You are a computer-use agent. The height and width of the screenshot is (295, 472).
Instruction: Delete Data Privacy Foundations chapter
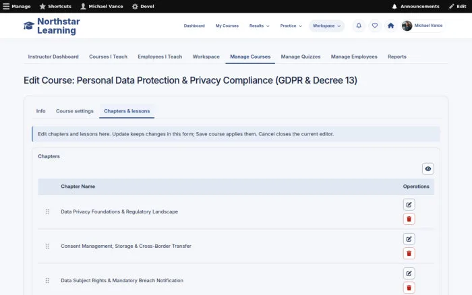[409, 219]
